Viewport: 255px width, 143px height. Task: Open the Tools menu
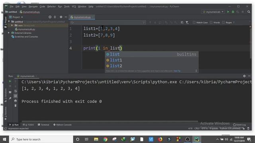pos(67,6)
